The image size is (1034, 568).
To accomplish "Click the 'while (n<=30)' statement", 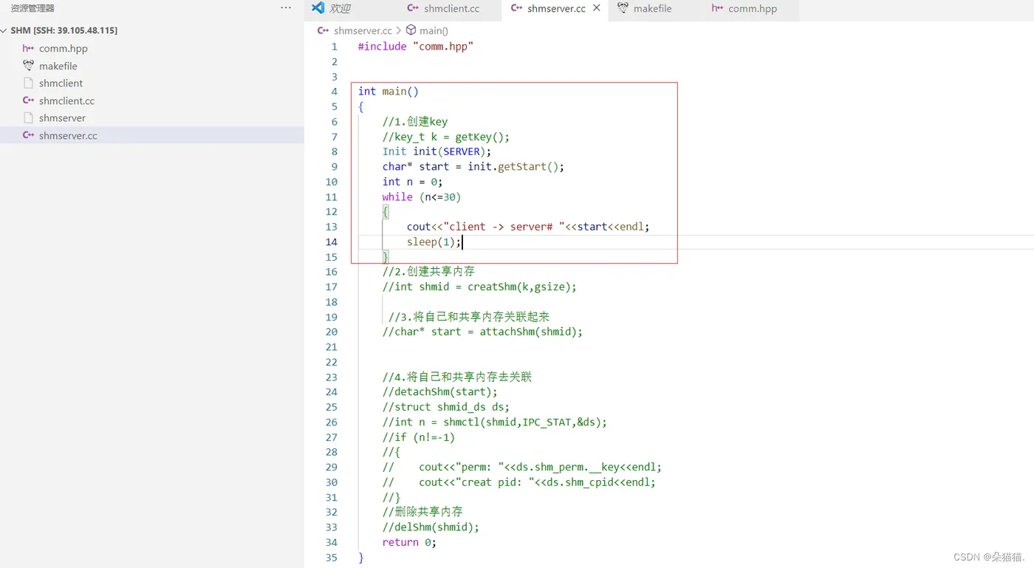I will tap(422, 196).
